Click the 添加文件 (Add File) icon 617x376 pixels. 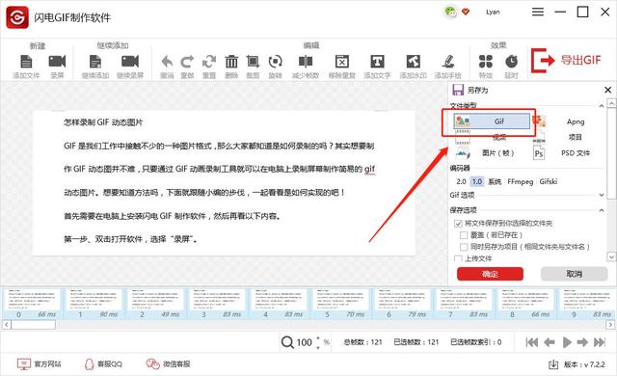point(26,62)
